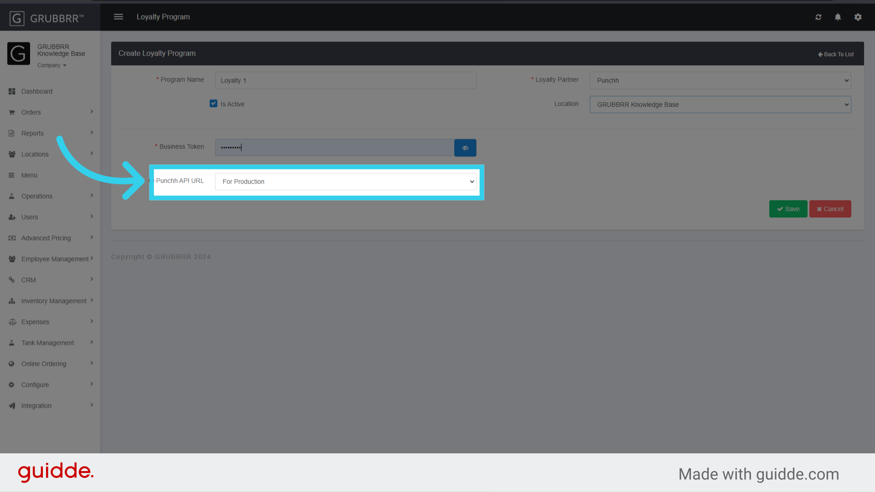Click the Locations group icon

point(12,154)
